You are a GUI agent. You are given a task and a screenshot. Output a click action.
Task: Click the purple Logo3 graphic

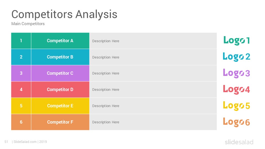tap(237, 73)
